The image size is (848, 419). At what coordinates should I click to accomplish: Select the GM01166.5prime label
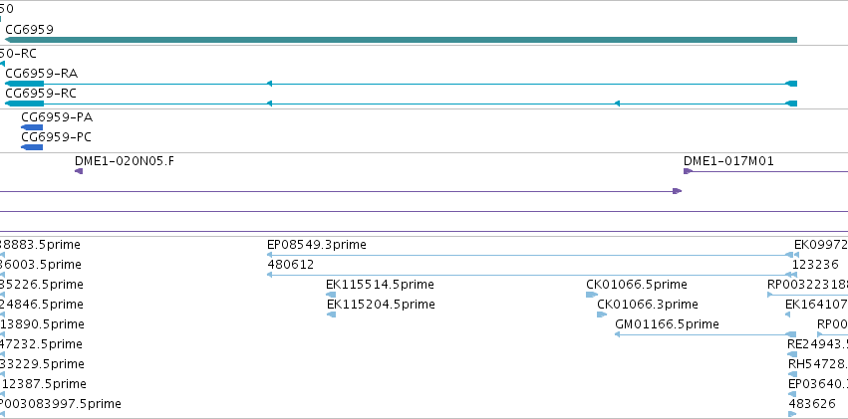668,324
